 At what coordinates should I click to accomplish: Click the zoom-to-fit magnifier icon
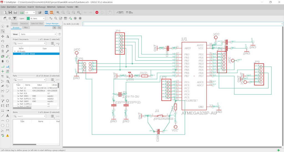pos(58,12)
